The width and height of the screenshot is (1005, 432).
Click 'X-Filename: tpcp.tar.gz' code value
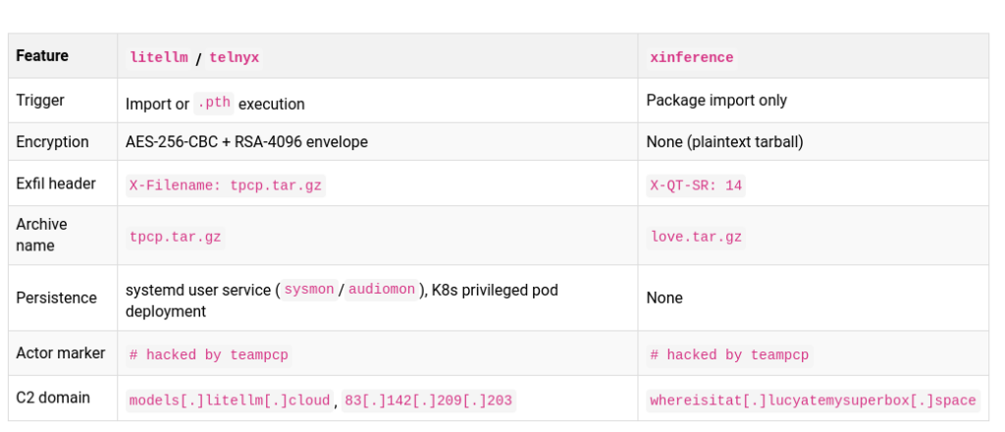(x=226, y=186)
